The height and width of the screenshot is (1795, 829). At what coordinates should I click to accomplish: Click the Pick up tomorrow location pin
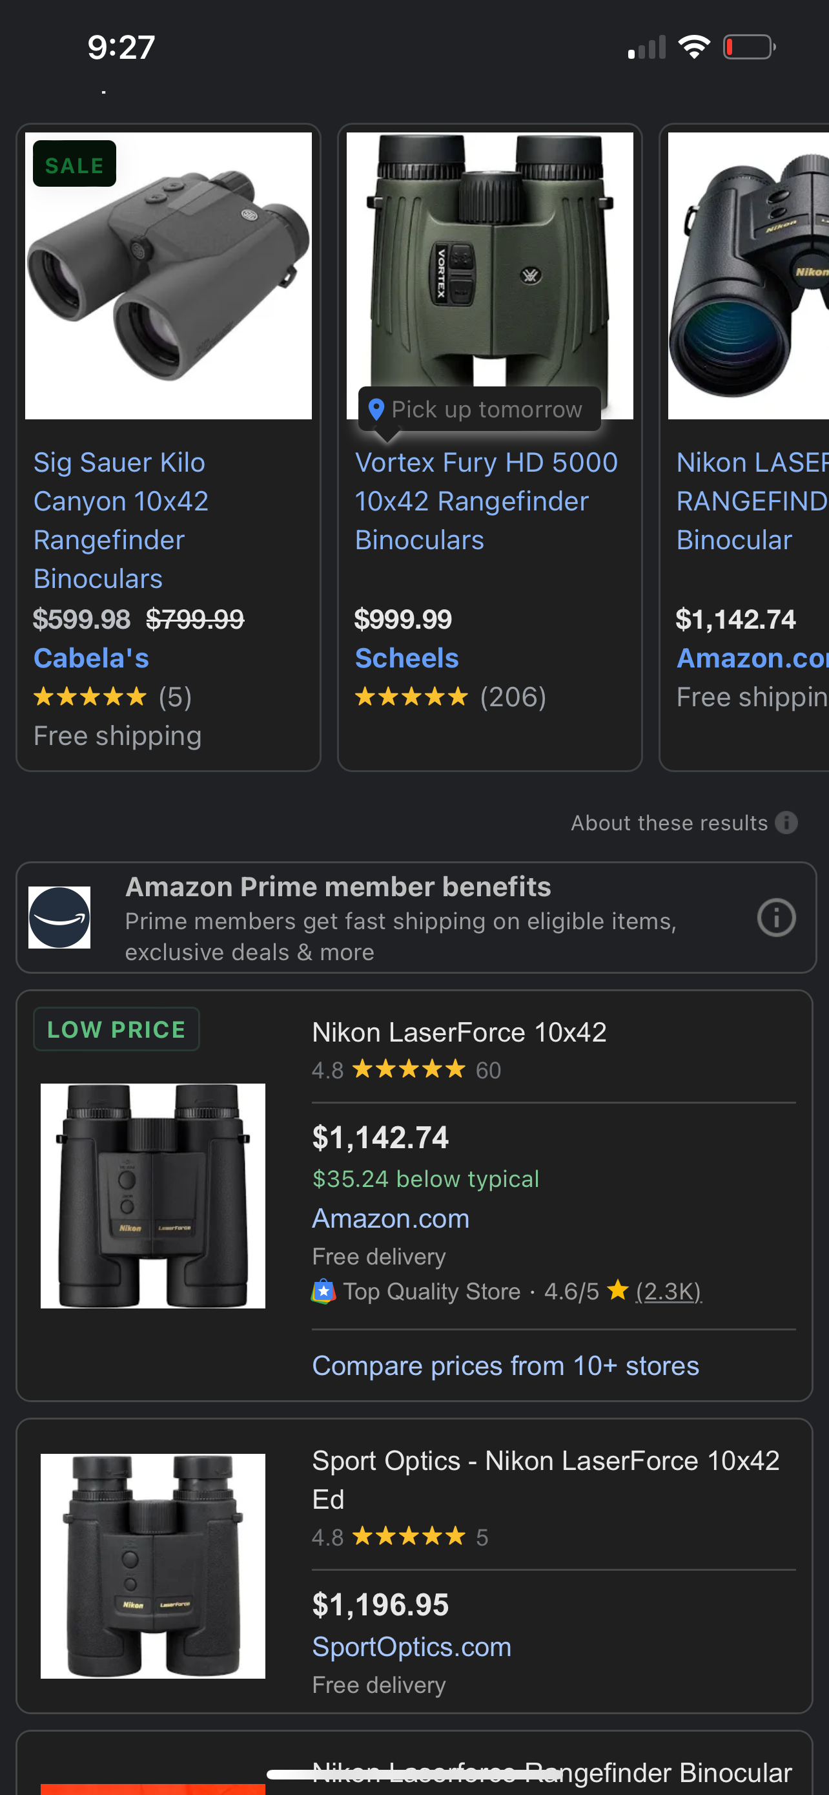pyautogui.click(x=376, y=410)
